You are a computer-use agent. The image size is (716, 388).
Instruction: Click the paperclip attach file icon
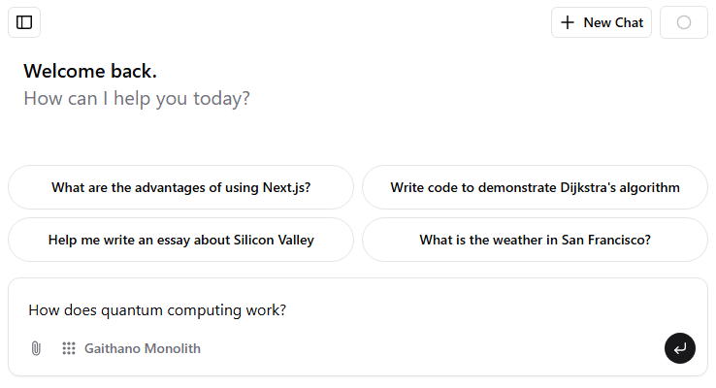[36, 348]
